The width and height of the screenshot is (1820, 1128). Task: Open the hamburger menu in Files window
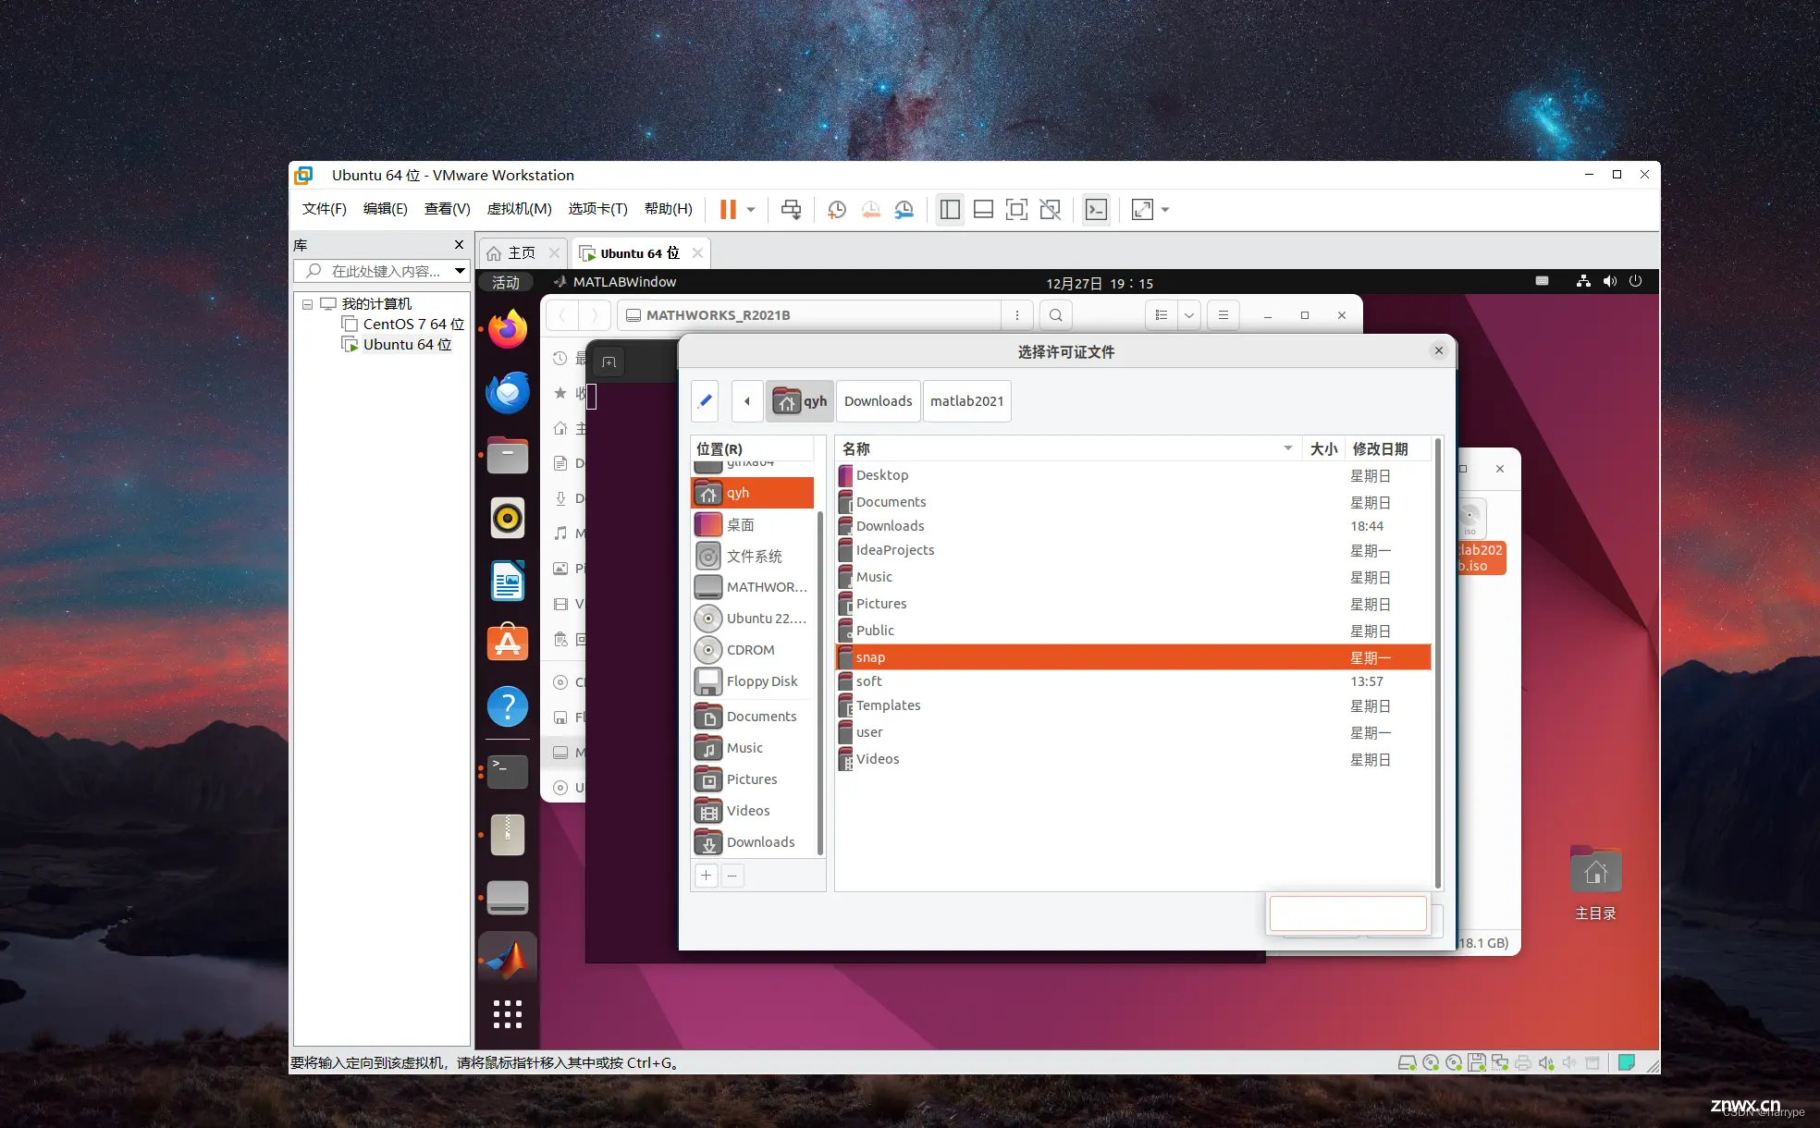click(x=1224, y=315)
